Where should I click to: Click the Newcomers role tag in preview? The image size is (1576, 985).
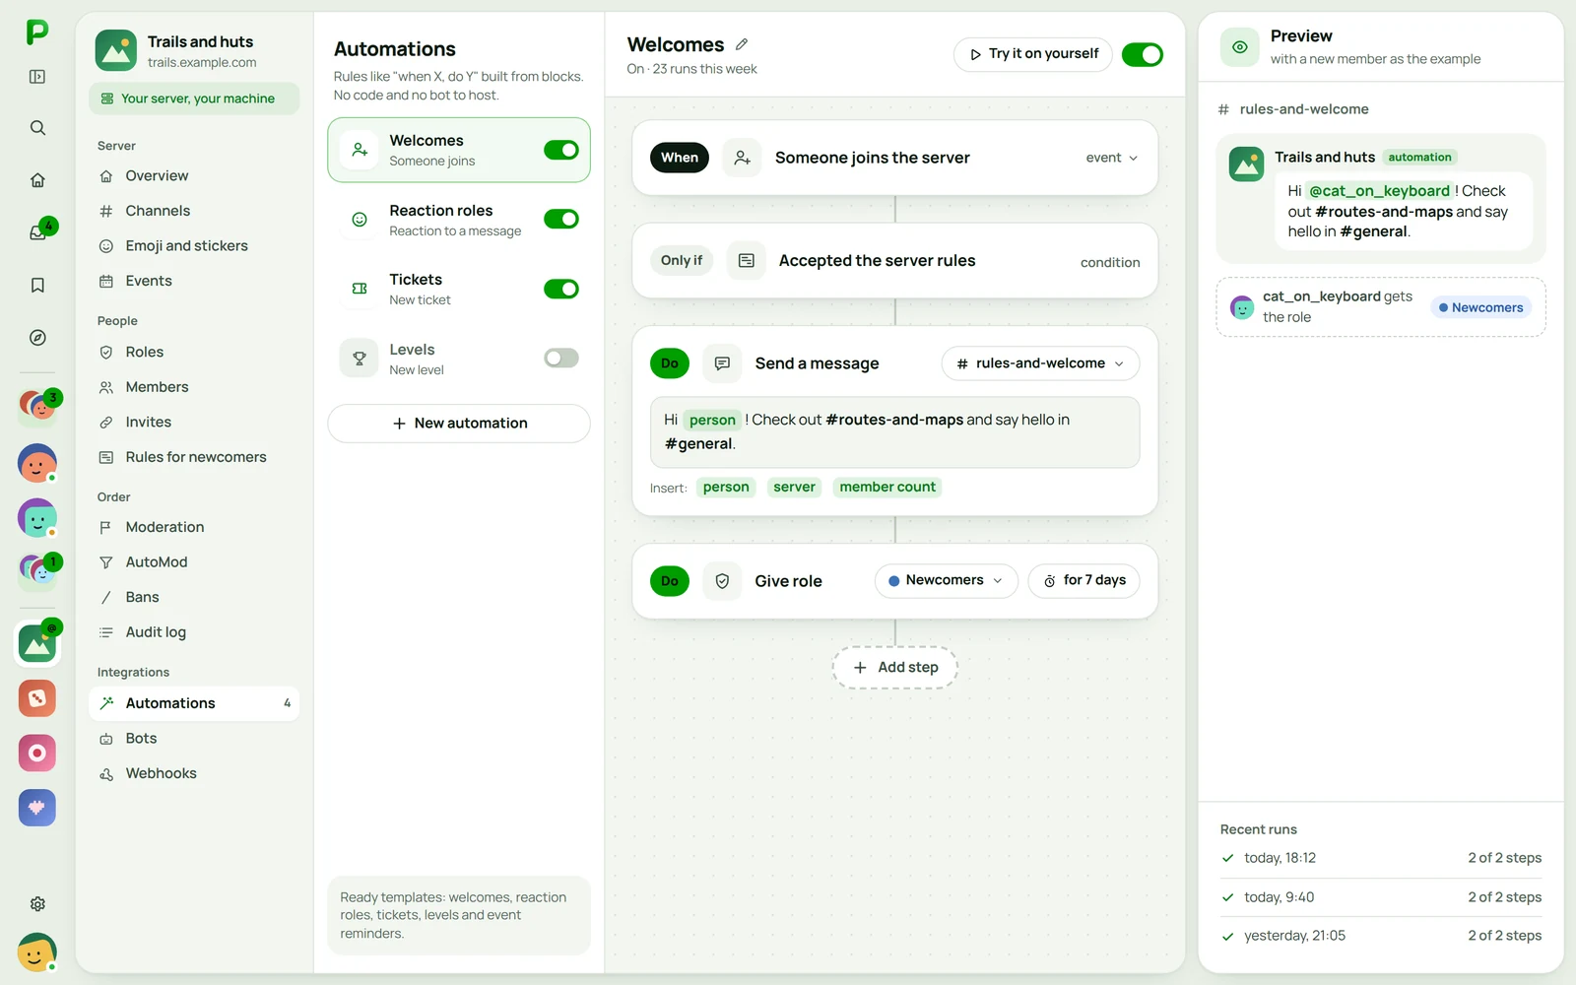(1480, 308)
